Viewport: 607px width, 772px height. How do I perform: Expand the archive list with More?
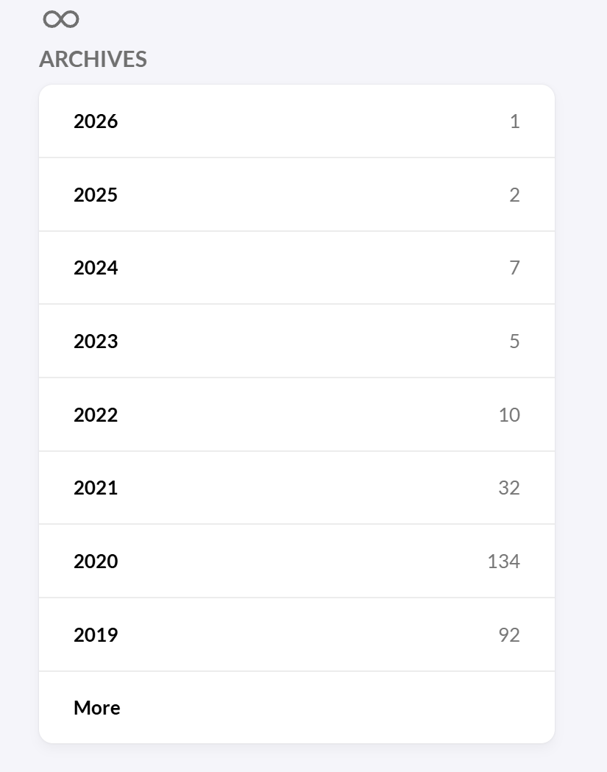(x=97, y=708)
